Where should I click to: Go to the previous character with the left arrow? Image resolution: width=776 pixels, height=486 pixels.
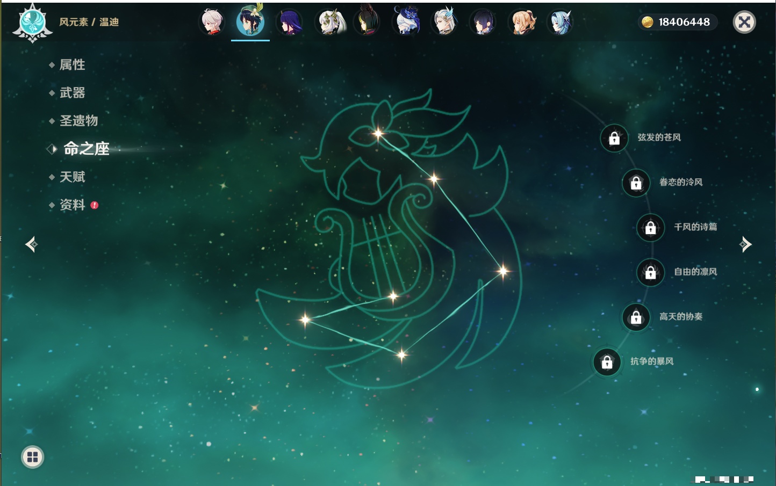31,244
